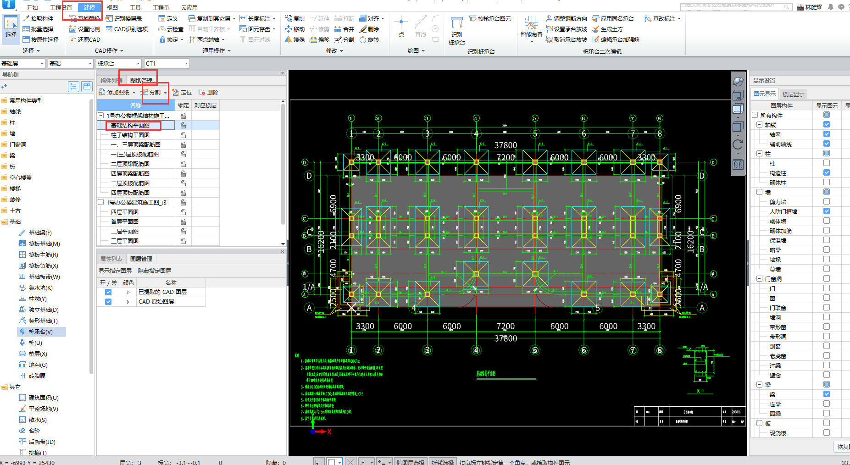Image resolution: width=850 pixels, height=465 pixels.
Task: Open the 开始 ribbon tab
Action: (x=33, y=7)
